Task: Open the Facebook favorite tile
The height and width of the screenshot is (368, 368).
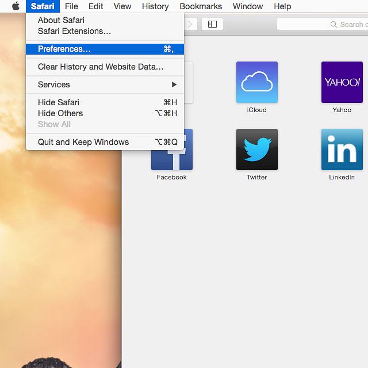Action: (x=172, y=160)
